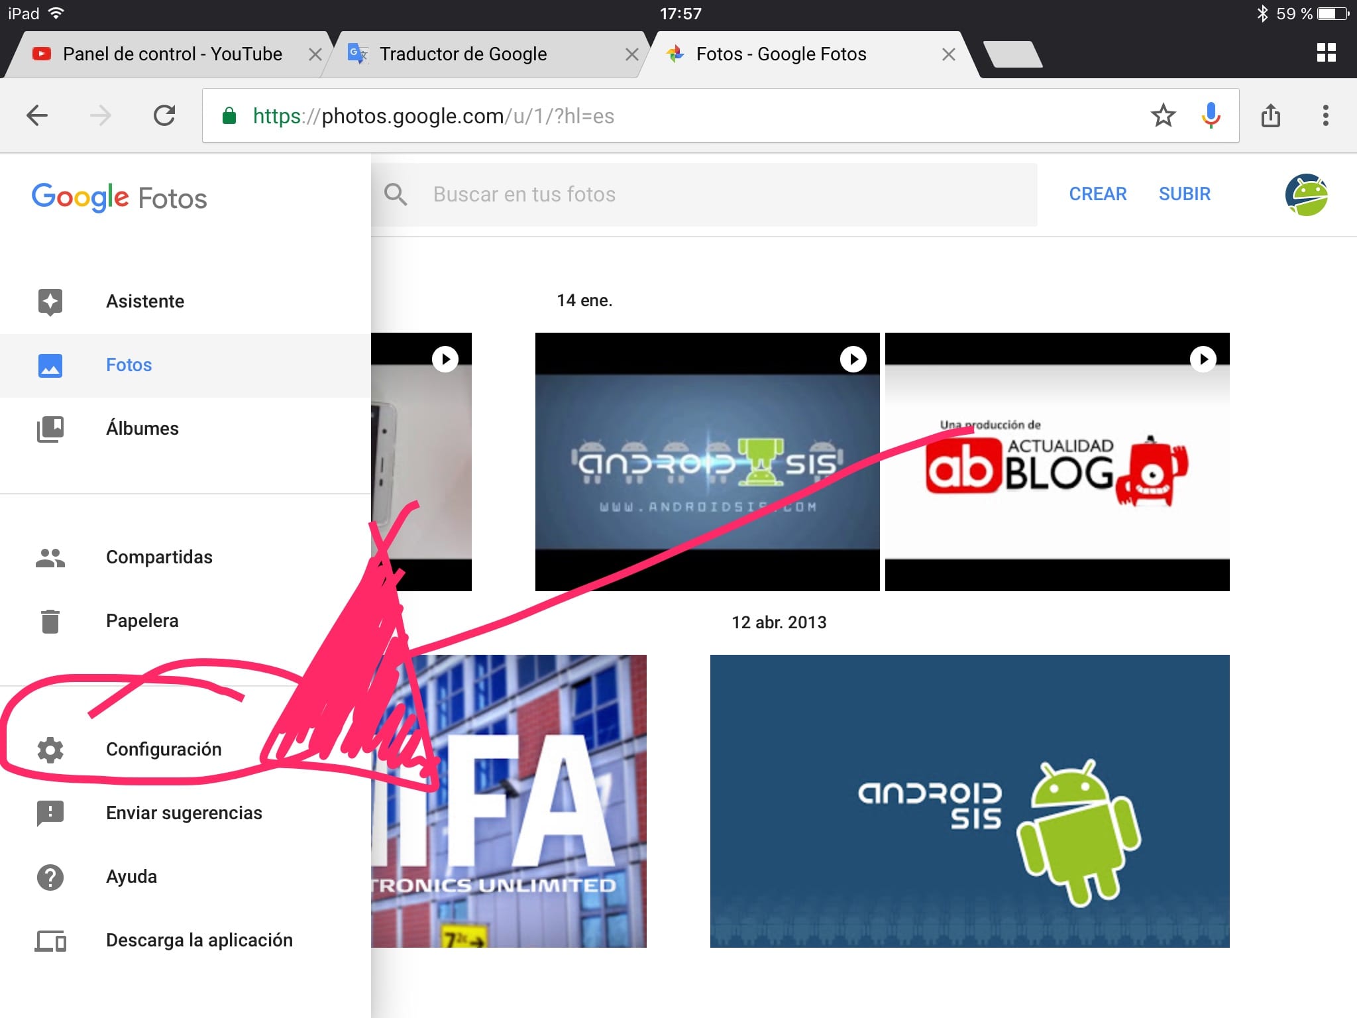Open the account avatar menu

(1306, 195)
